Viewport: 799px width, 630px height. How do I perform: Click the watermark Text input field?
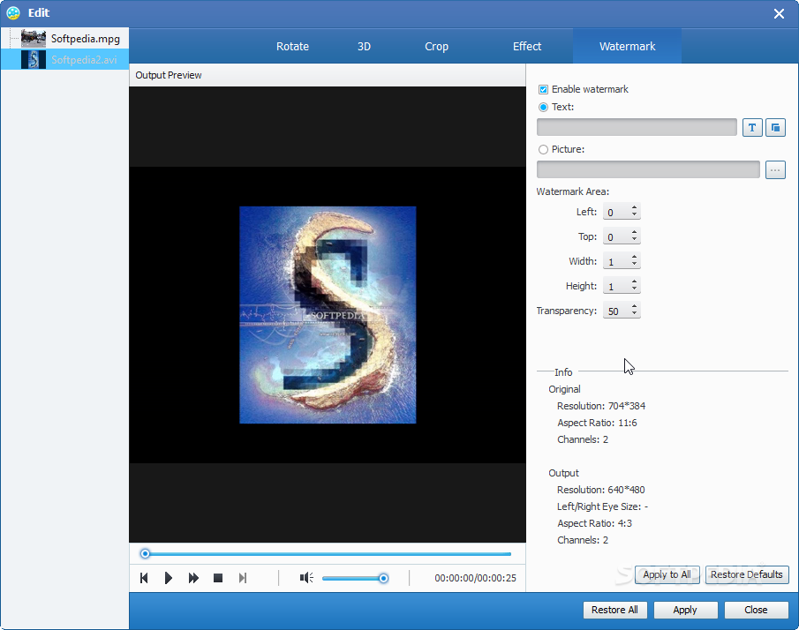pos(637,127)
